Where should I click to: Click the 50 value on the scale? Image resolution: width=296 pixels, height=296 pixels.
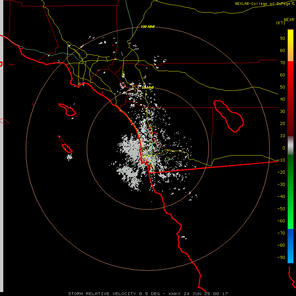(x=283, y=87)
